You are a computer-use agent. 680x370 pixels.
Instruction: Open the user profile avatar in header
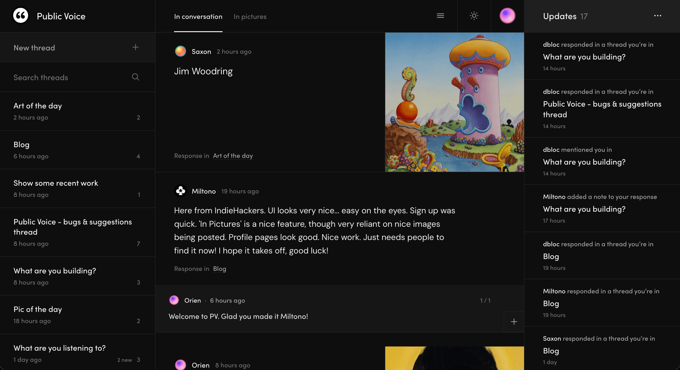pos(507,16)
